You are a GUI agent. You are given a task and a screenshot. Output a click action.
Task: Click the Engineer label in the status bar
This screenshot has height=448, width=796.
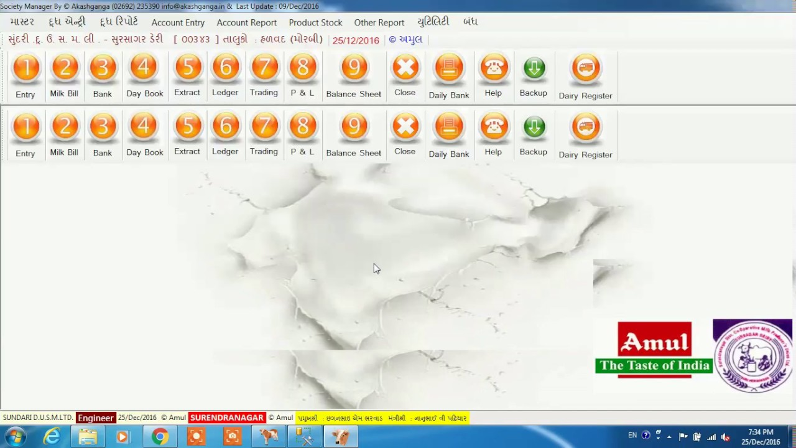click(96, 418)
